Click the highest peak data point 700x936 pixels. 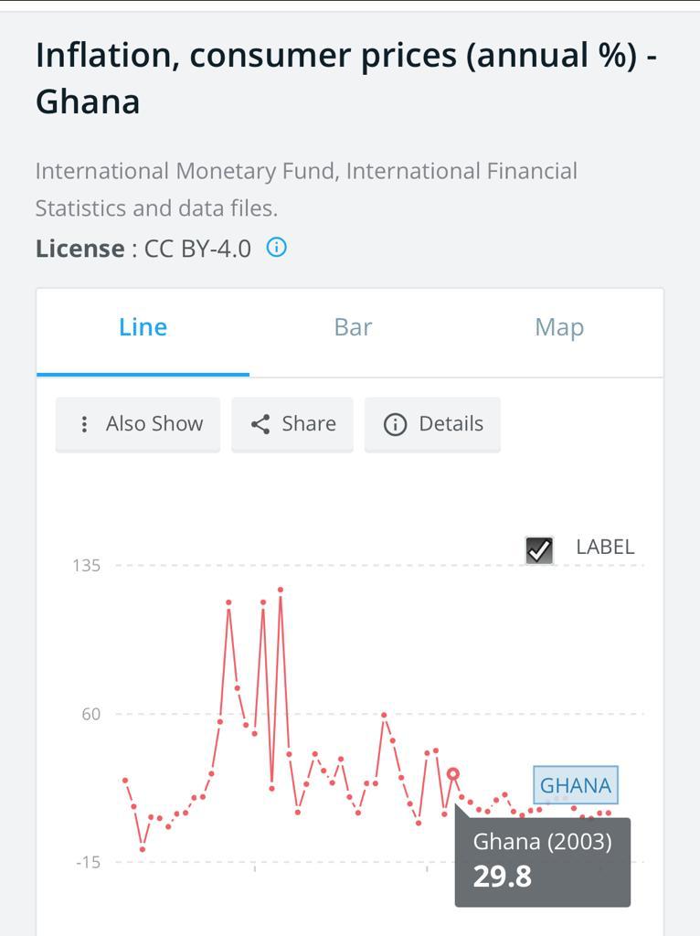pos(281,590)
